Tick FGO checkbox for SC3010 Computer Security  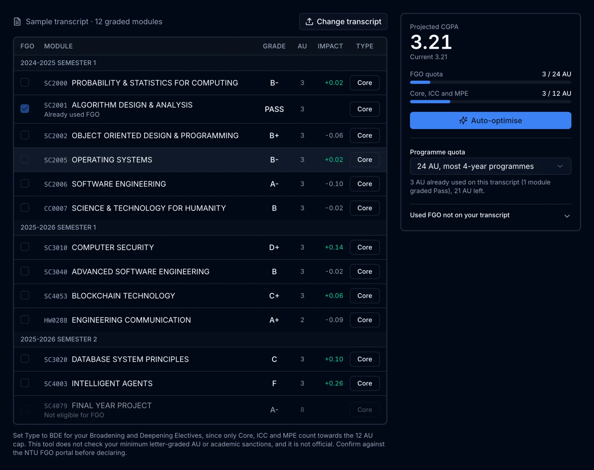(x=25, y=247)
